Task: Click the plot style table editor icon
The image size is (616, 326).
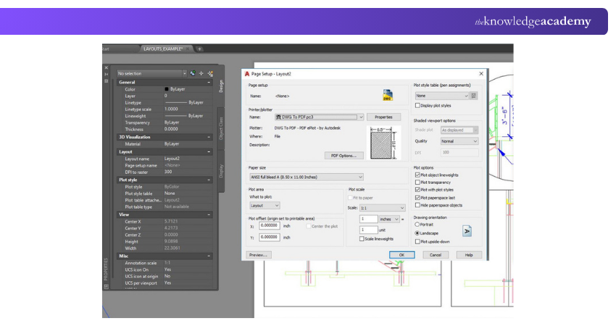Action: (x=474, y=96)
